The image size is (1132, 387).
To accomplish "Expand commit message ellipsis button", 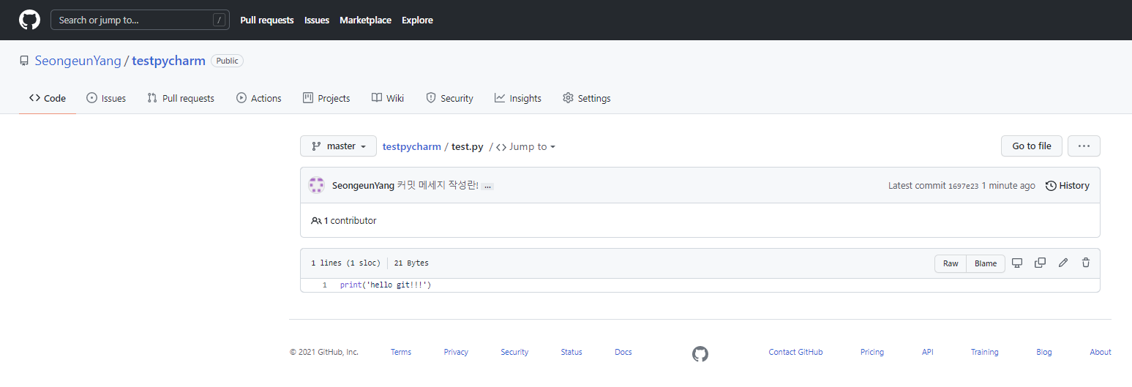I will [x=487, y=187].
